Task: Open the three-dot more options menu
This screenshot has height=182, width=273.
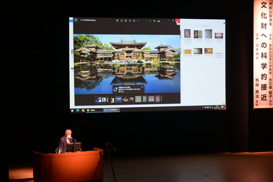Action: click(x=138, y=21)
